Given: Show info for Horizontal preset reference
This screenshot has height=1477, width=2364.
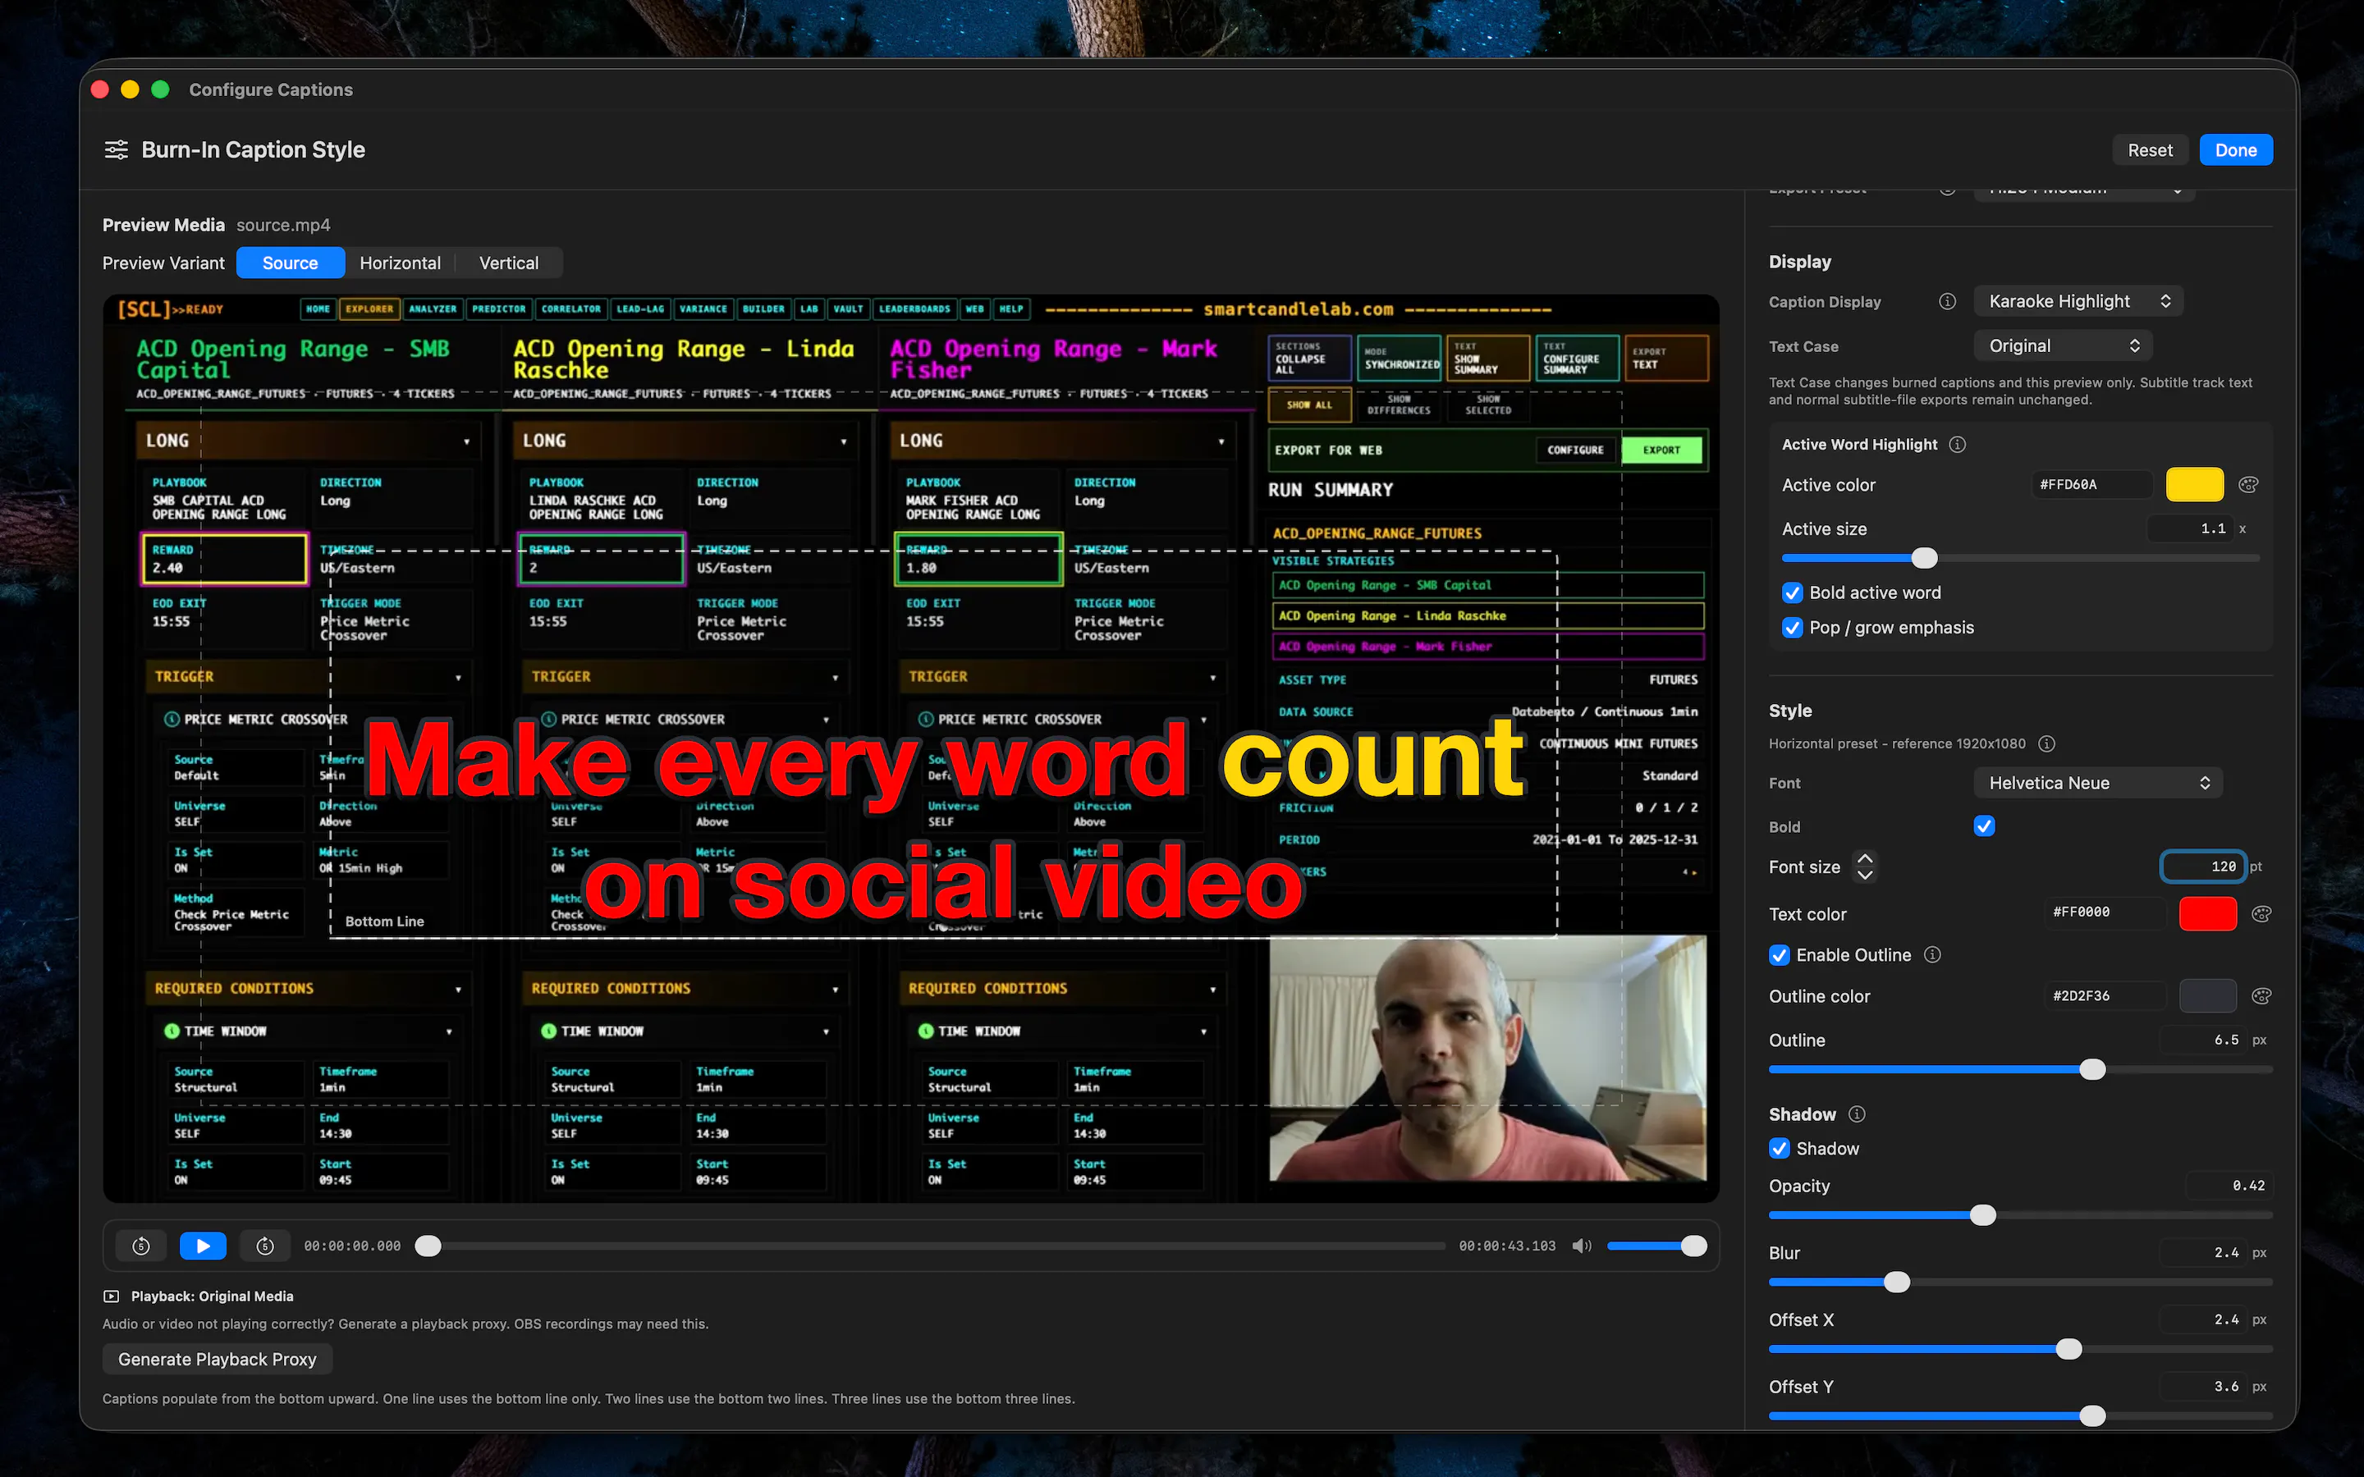Looking at the screenshot, I should pyautogui.click(x=2046, y=743).
